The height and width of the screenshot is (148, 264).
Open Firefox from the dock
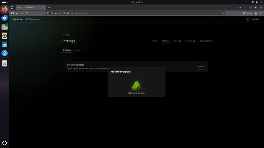tap(5, 9)
